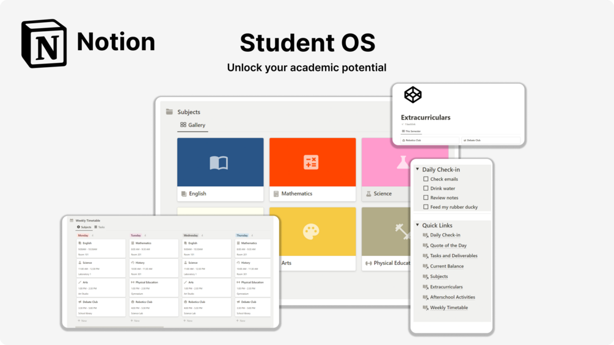Open the Debate Club card in Extracurriculars
This screenshot has width=614, height=345.
(x=491, y=140)
